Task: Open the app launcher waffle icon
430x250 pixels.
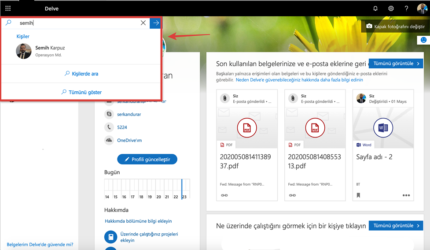Action: coord(8,8)
